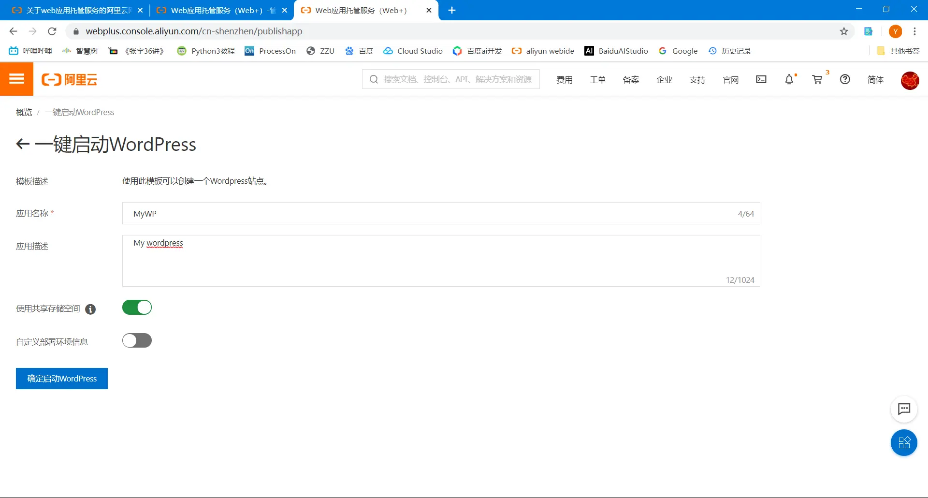Viewport: 928px width, 498px height.
Task: Open the Aliyun hamburger navigation menu
Action: click(16, 79)
